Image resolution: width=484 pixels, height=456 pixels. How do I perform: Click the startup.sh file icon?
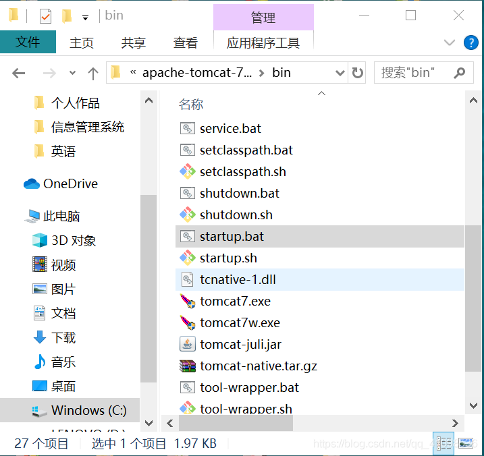click(188, 258)
